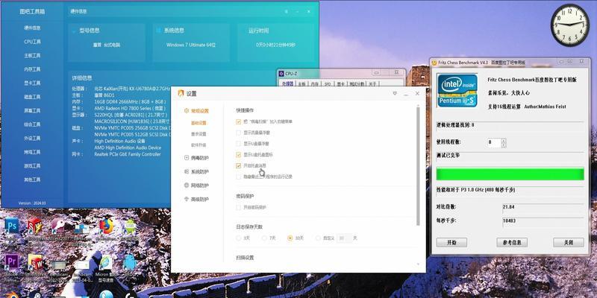Select 硬件信息 in 图吧工具箱 sidebar
Image resolution: width=597 pixels, height=298 pixels.
tap(32, 28)
